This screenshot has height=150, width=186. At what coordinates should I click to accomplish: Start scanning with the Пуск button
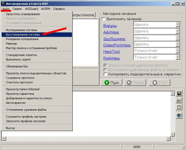pos(111,83)
